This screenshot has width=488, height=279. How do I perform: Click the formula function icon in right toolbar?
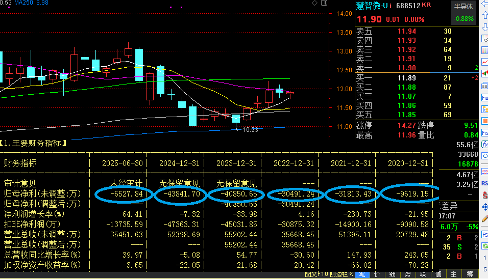tap(485, 144)
